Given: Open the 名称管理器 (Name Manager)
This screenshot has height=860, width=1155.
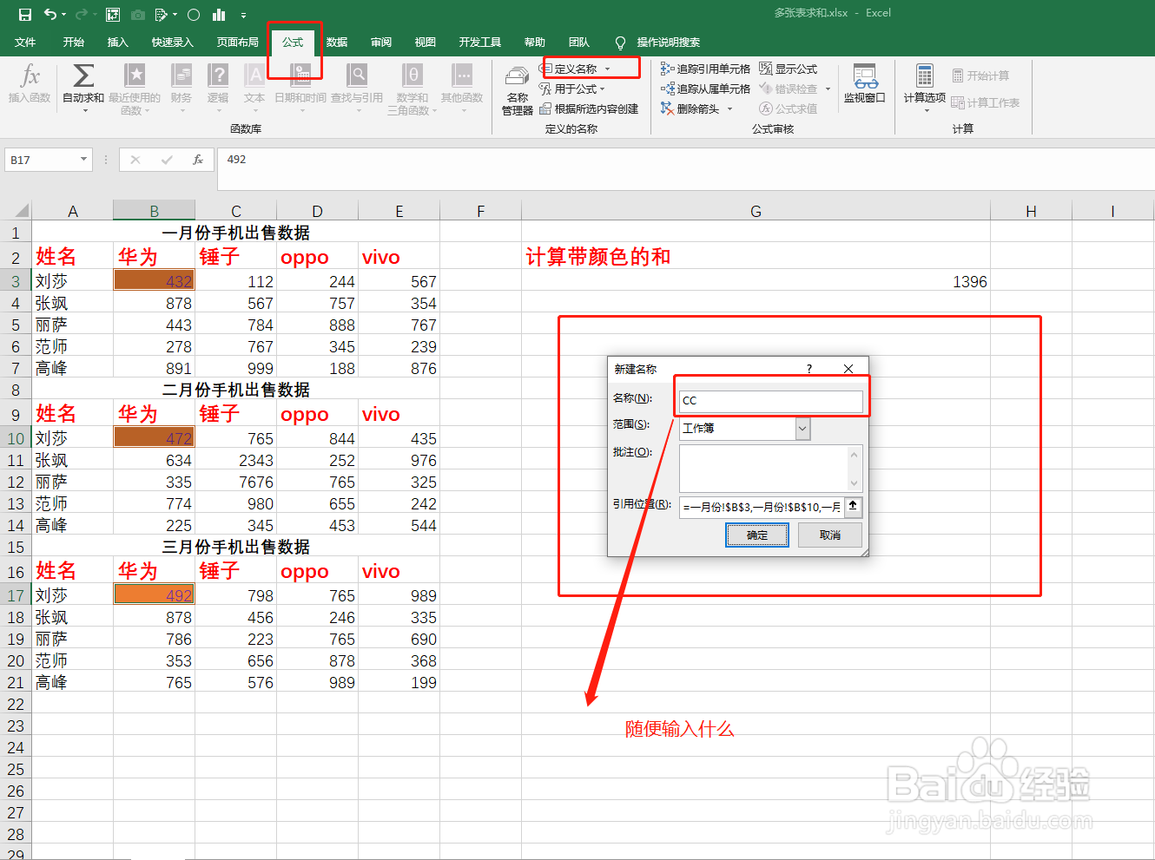Looking at the screenshot, I should (517, 89).
